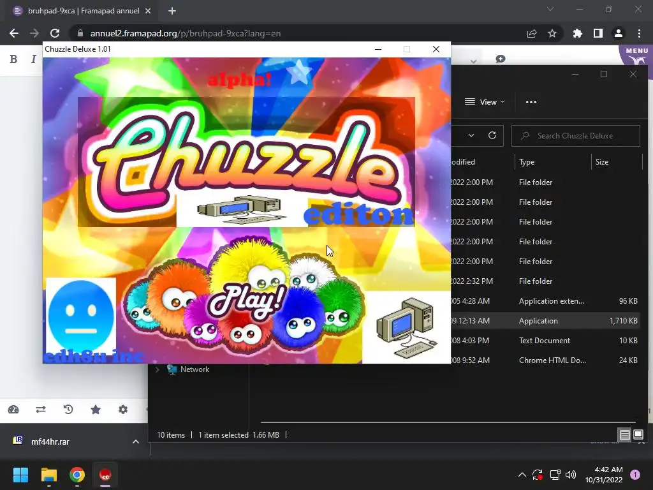Viewport: 653px width, 490px height.
Task: Open the network tray icon
Action: [x=555, y=475]
